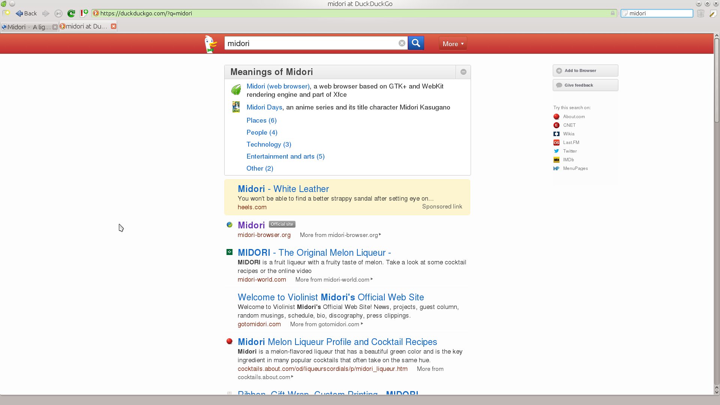This screenshot has height=405, width=720.
Task: Expand the Other (2) category
Action: pos(259,168)
